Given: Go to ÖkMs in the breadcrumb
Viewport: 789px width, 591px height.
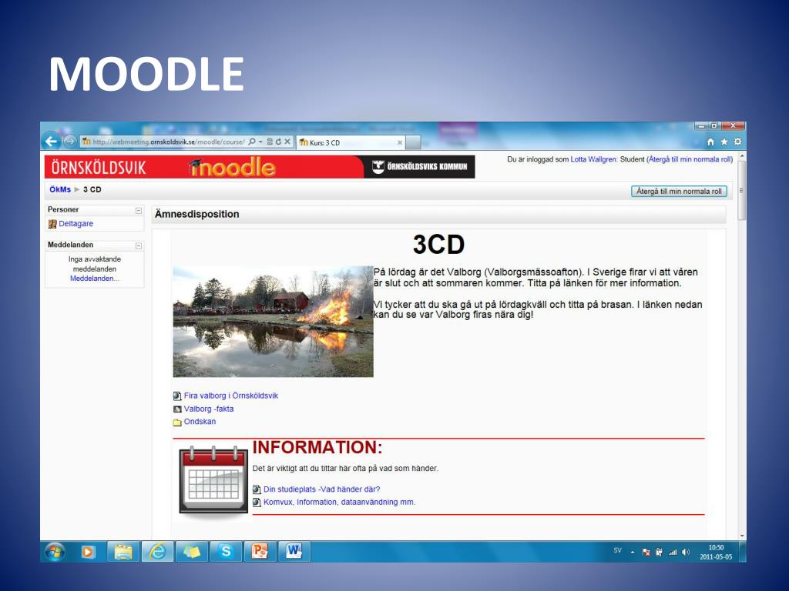Looking at the screenshot, I should (60, 189).
